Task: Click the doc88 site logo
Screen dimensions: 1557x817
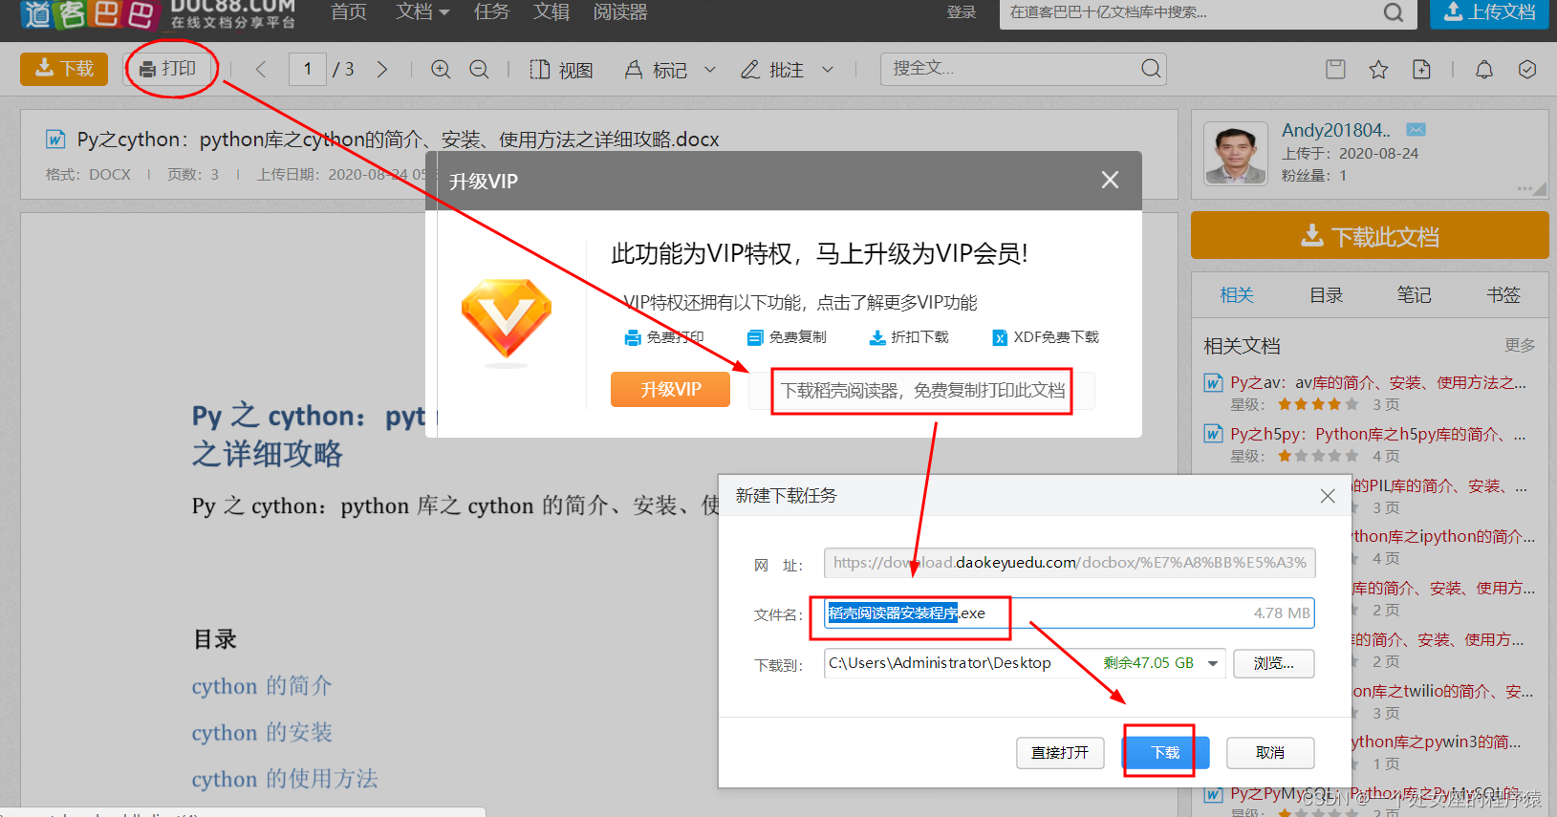Action: click(157, 13)
